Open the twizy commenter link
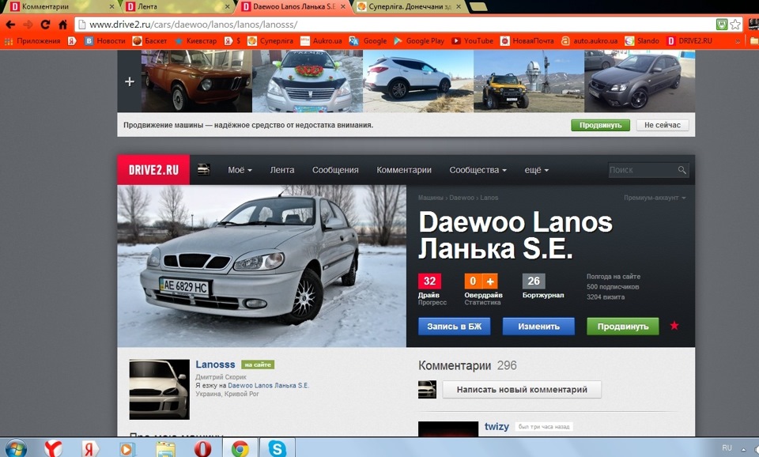 click(x=497, y=426)
